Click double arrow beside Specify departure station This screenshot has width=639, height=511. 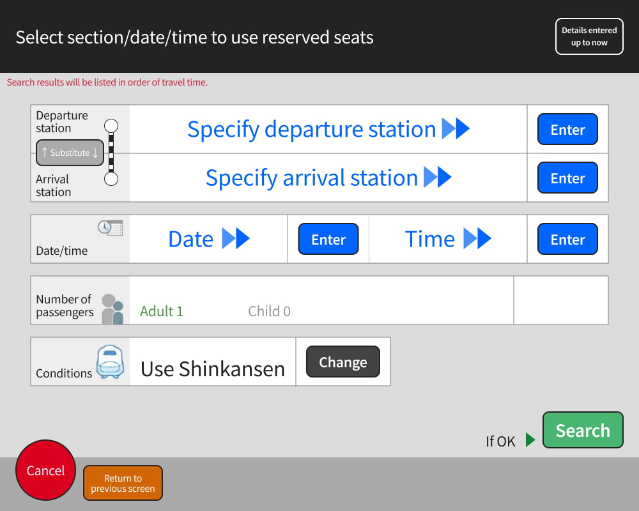[456, 129]
